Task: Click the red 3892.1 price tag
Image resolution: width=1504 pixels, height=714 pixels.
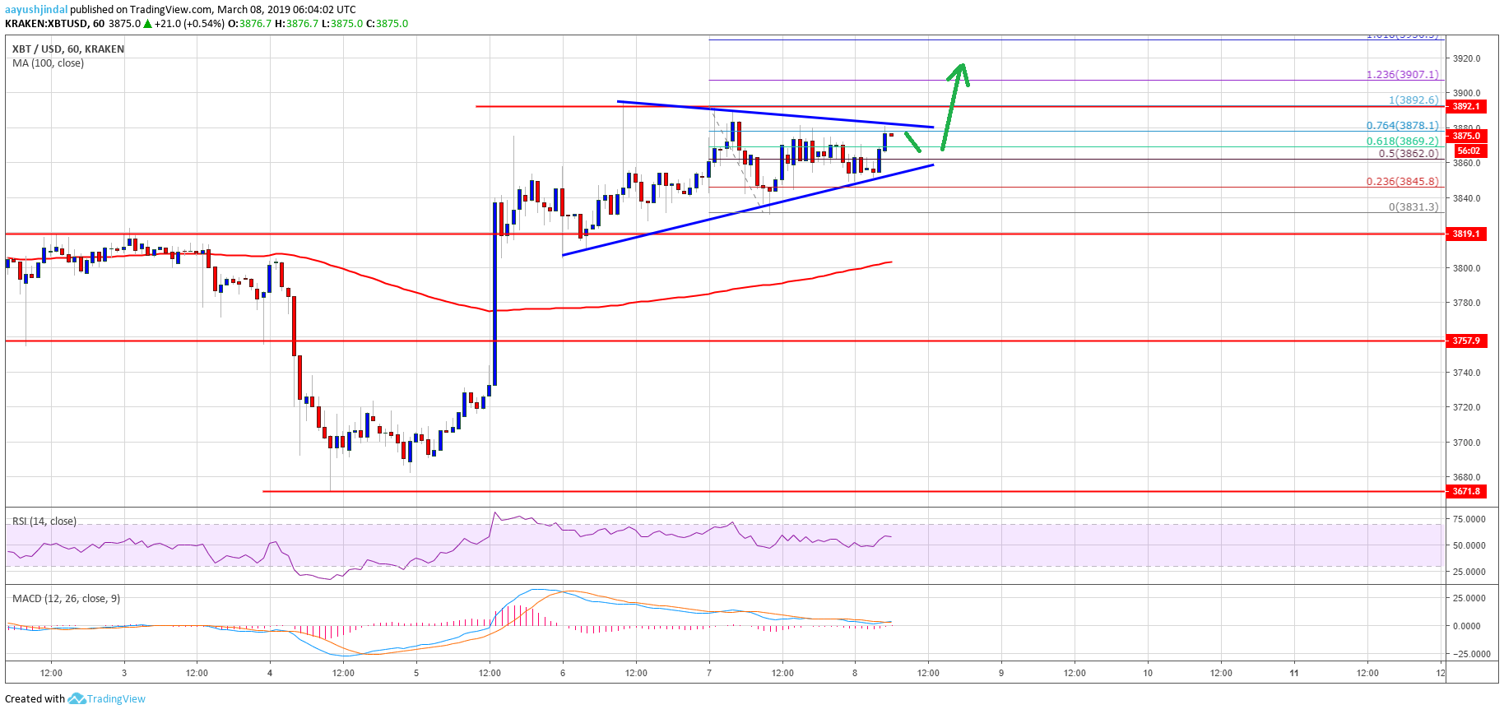Action: 1465,107
